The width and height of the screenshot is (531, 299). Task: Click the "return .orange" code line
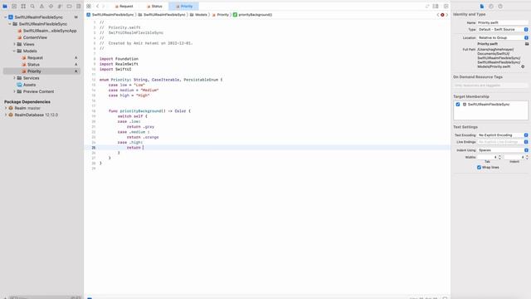143,137
